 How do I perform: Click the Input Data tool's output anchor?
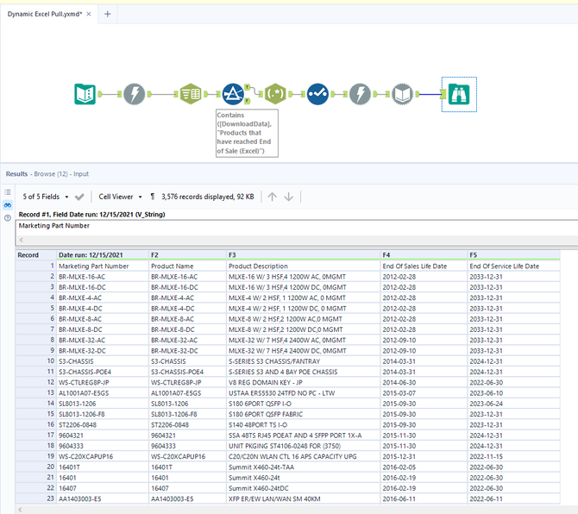click(x=100, y=94)
